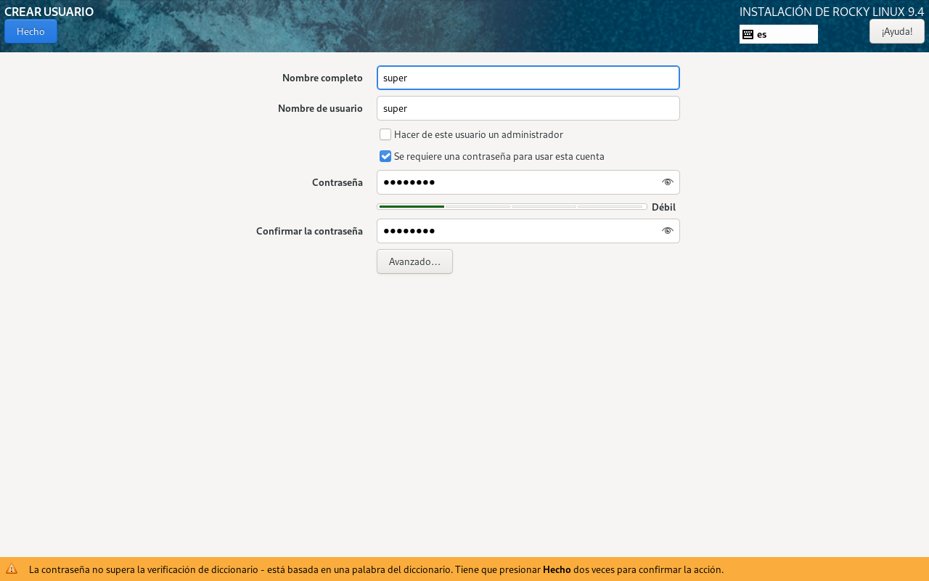Click the "es" keyboard layout text

pyautogui.click(x=761, y=34)
